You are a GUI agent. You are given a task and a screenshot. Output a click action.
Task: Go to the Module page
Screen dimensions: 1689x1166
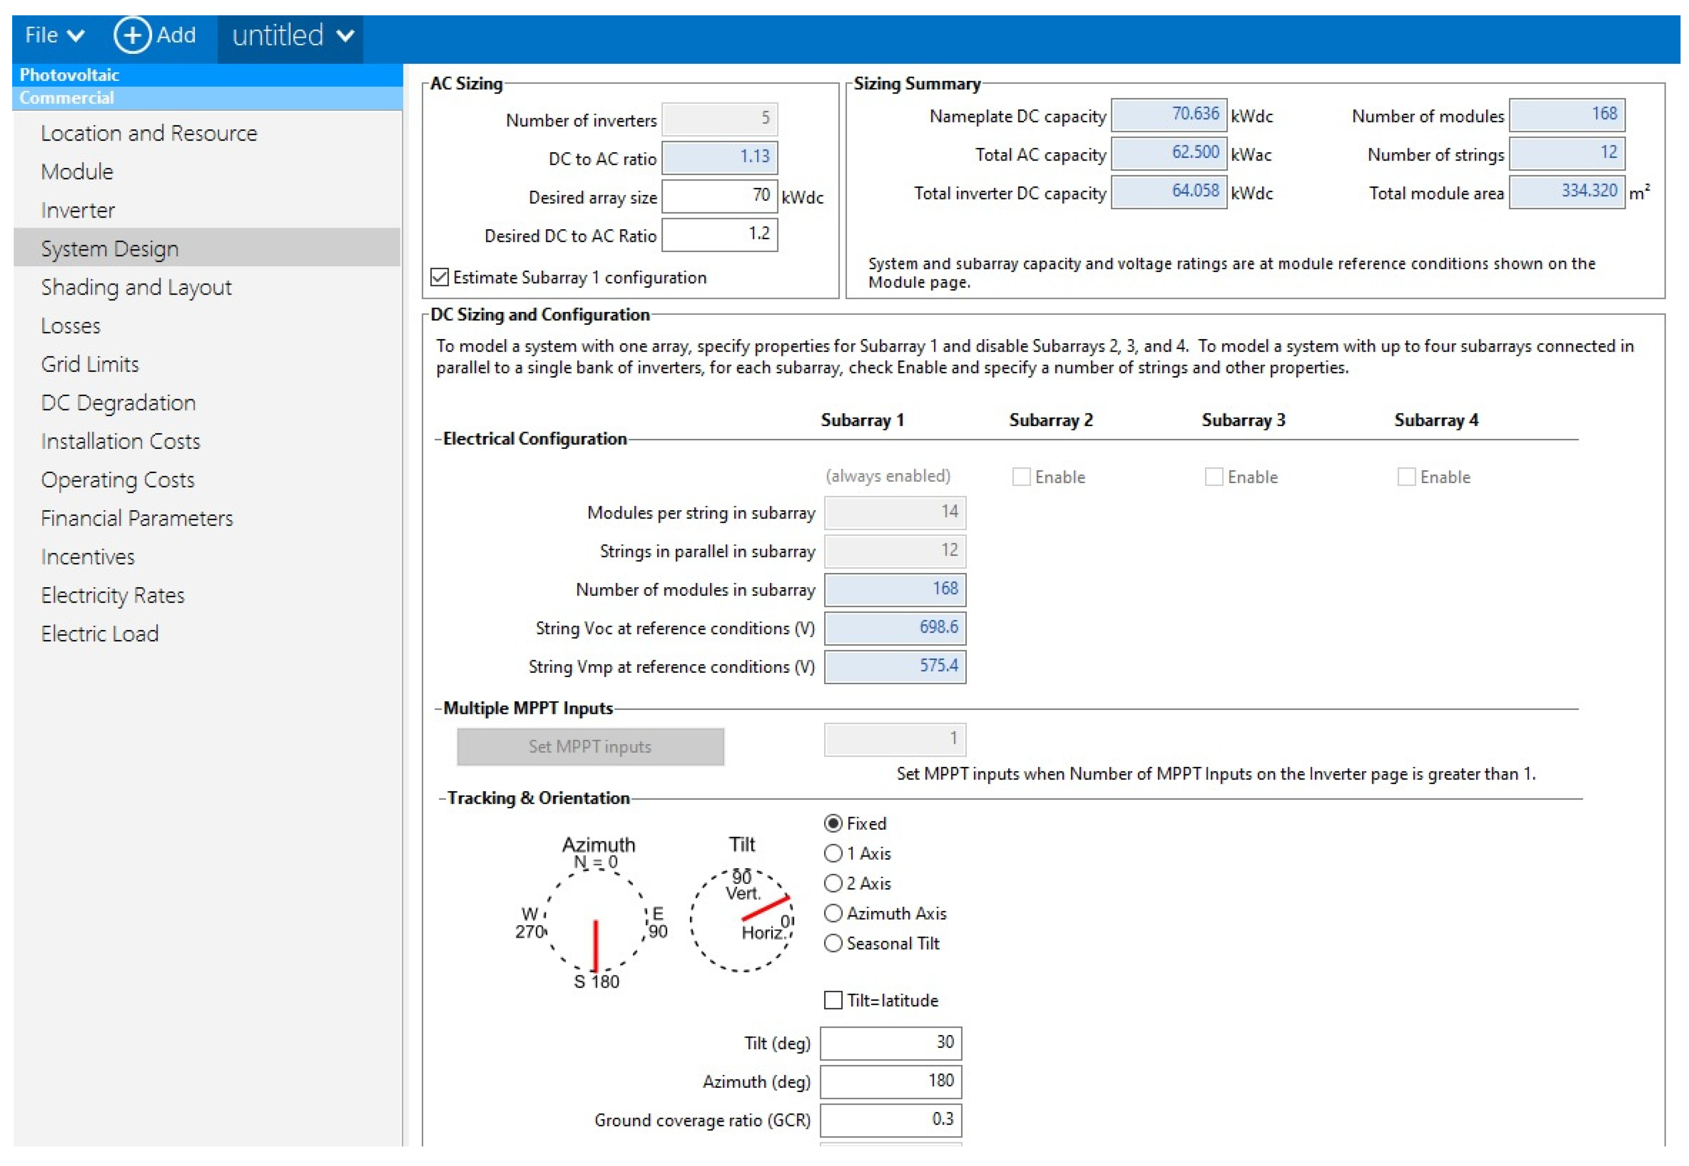77,172
